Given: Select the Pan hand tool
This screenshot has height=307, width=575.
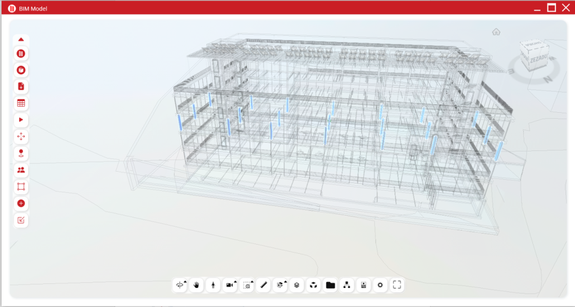Looking at the screenshot, I should [197, 285].
